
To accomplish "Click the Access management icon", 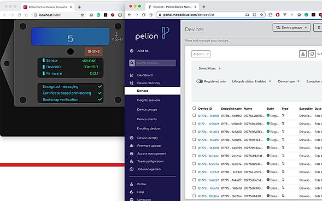I will 132,153.
